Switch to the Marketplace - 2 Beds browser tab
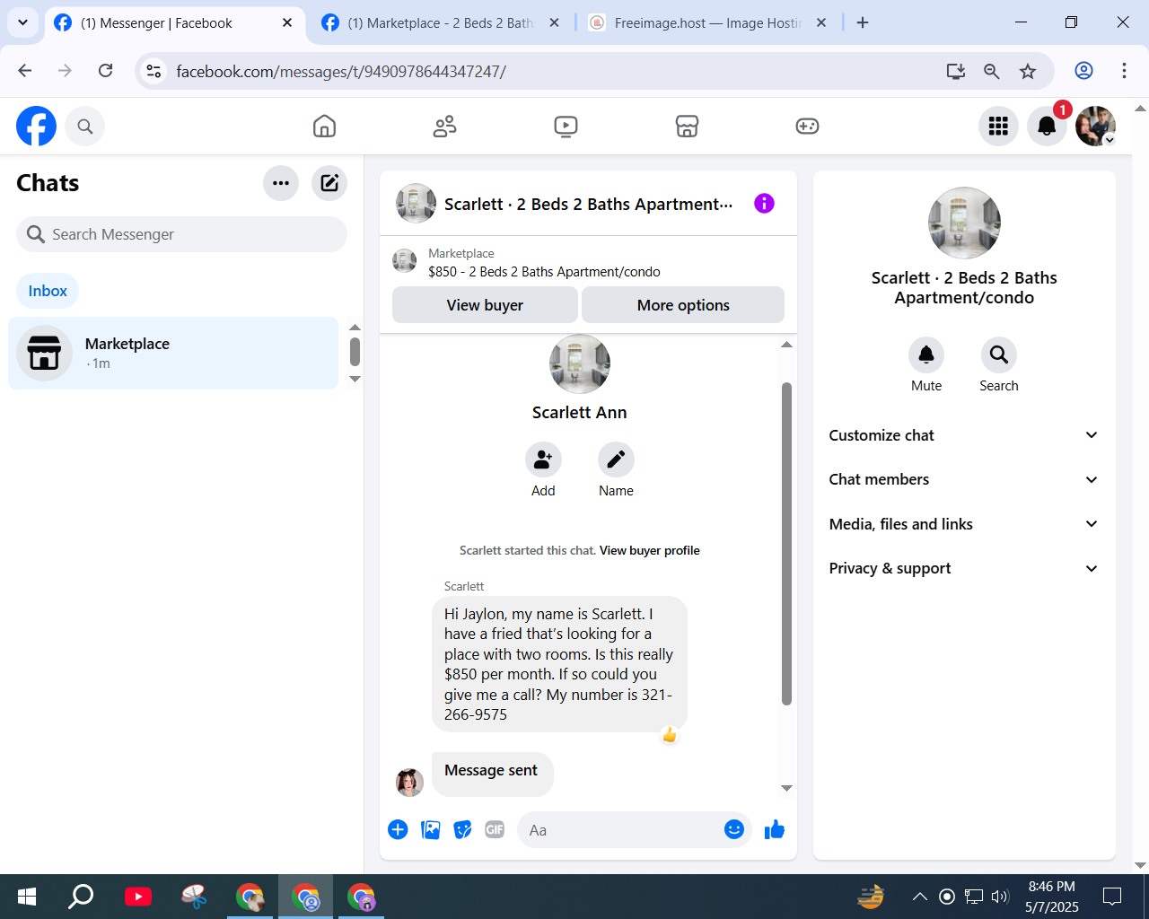Screen dimensions: 1149x919 pos(440,23)
